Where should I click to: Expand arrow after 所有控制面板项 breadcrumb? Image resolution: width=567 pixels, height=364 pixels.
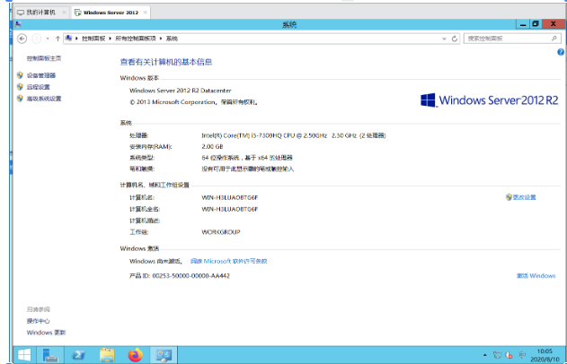click(x=161, y=39)
